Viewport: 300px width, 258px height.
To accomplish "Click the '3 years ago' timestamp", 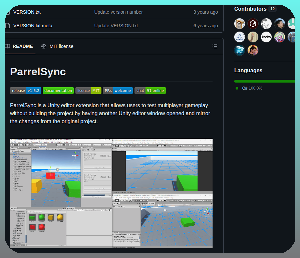I will click(206, 12).
